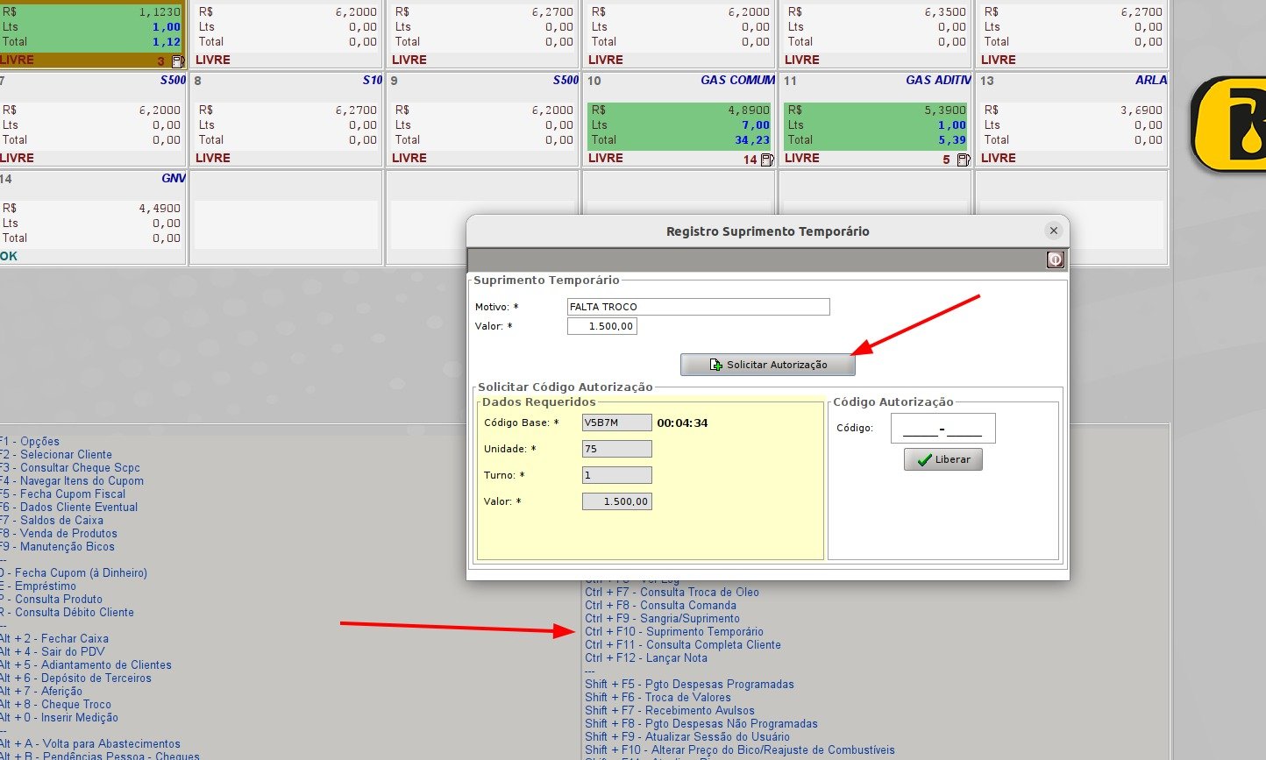The image size is (1266, 760).
Task: Click the Shift + F6 Troca de Valores entry
Action: click(658, 697)
